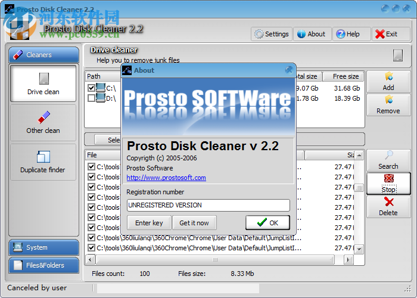Uncheck the fifth file row checkbox
417x298 pixels.
click(x=91, y=207)
